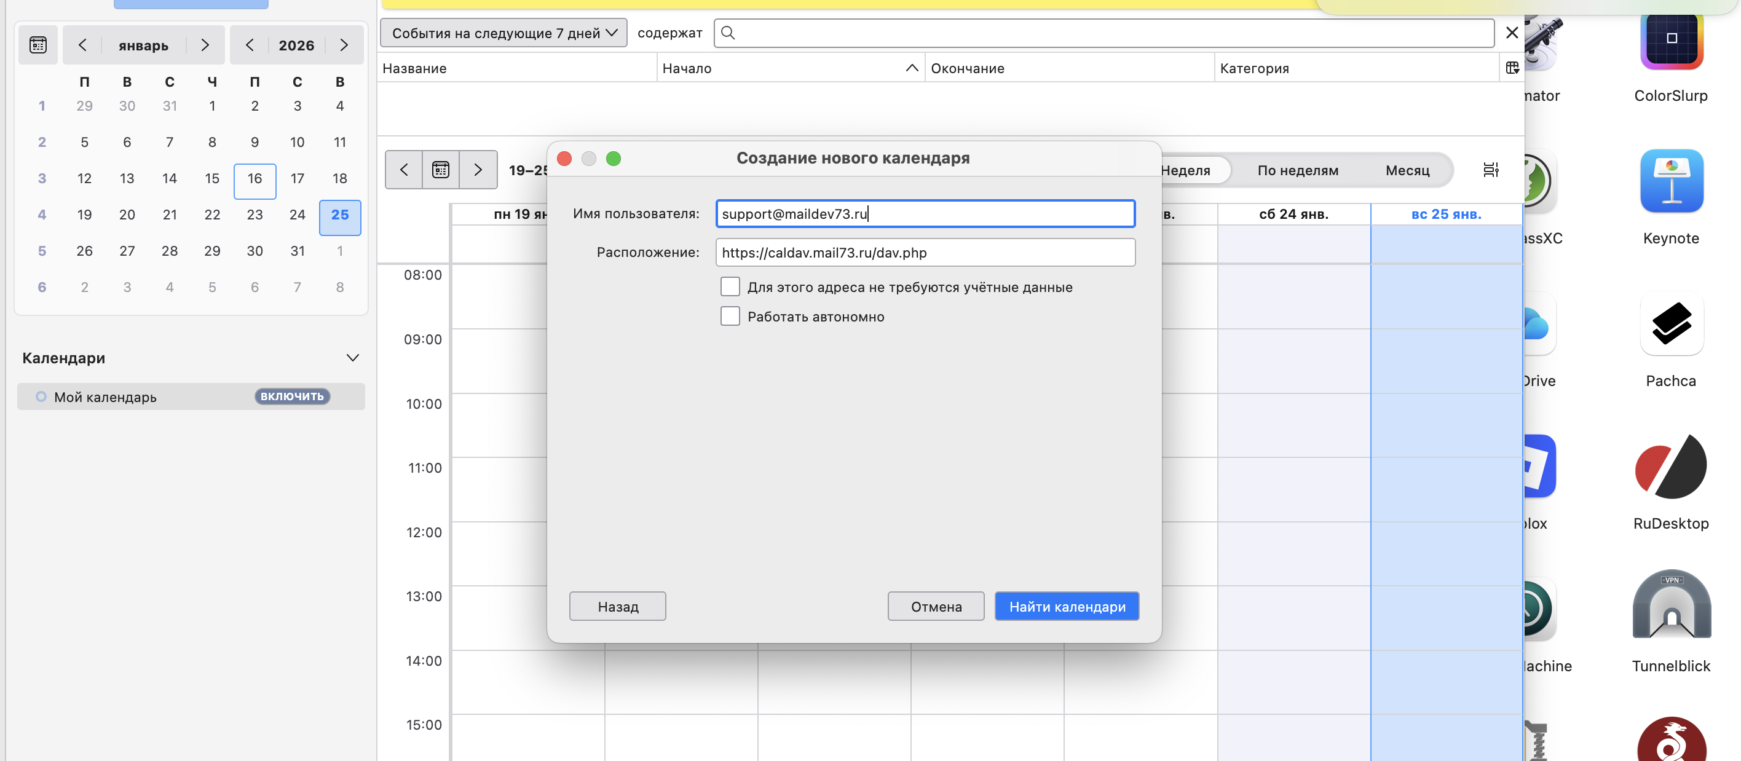Jump to today in week view

[x=441, y=170]
